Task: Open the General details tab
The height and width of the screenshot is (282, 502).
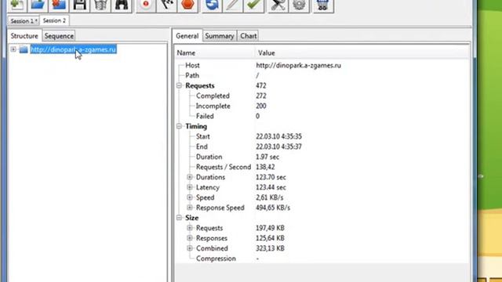Action: point(187,36)
